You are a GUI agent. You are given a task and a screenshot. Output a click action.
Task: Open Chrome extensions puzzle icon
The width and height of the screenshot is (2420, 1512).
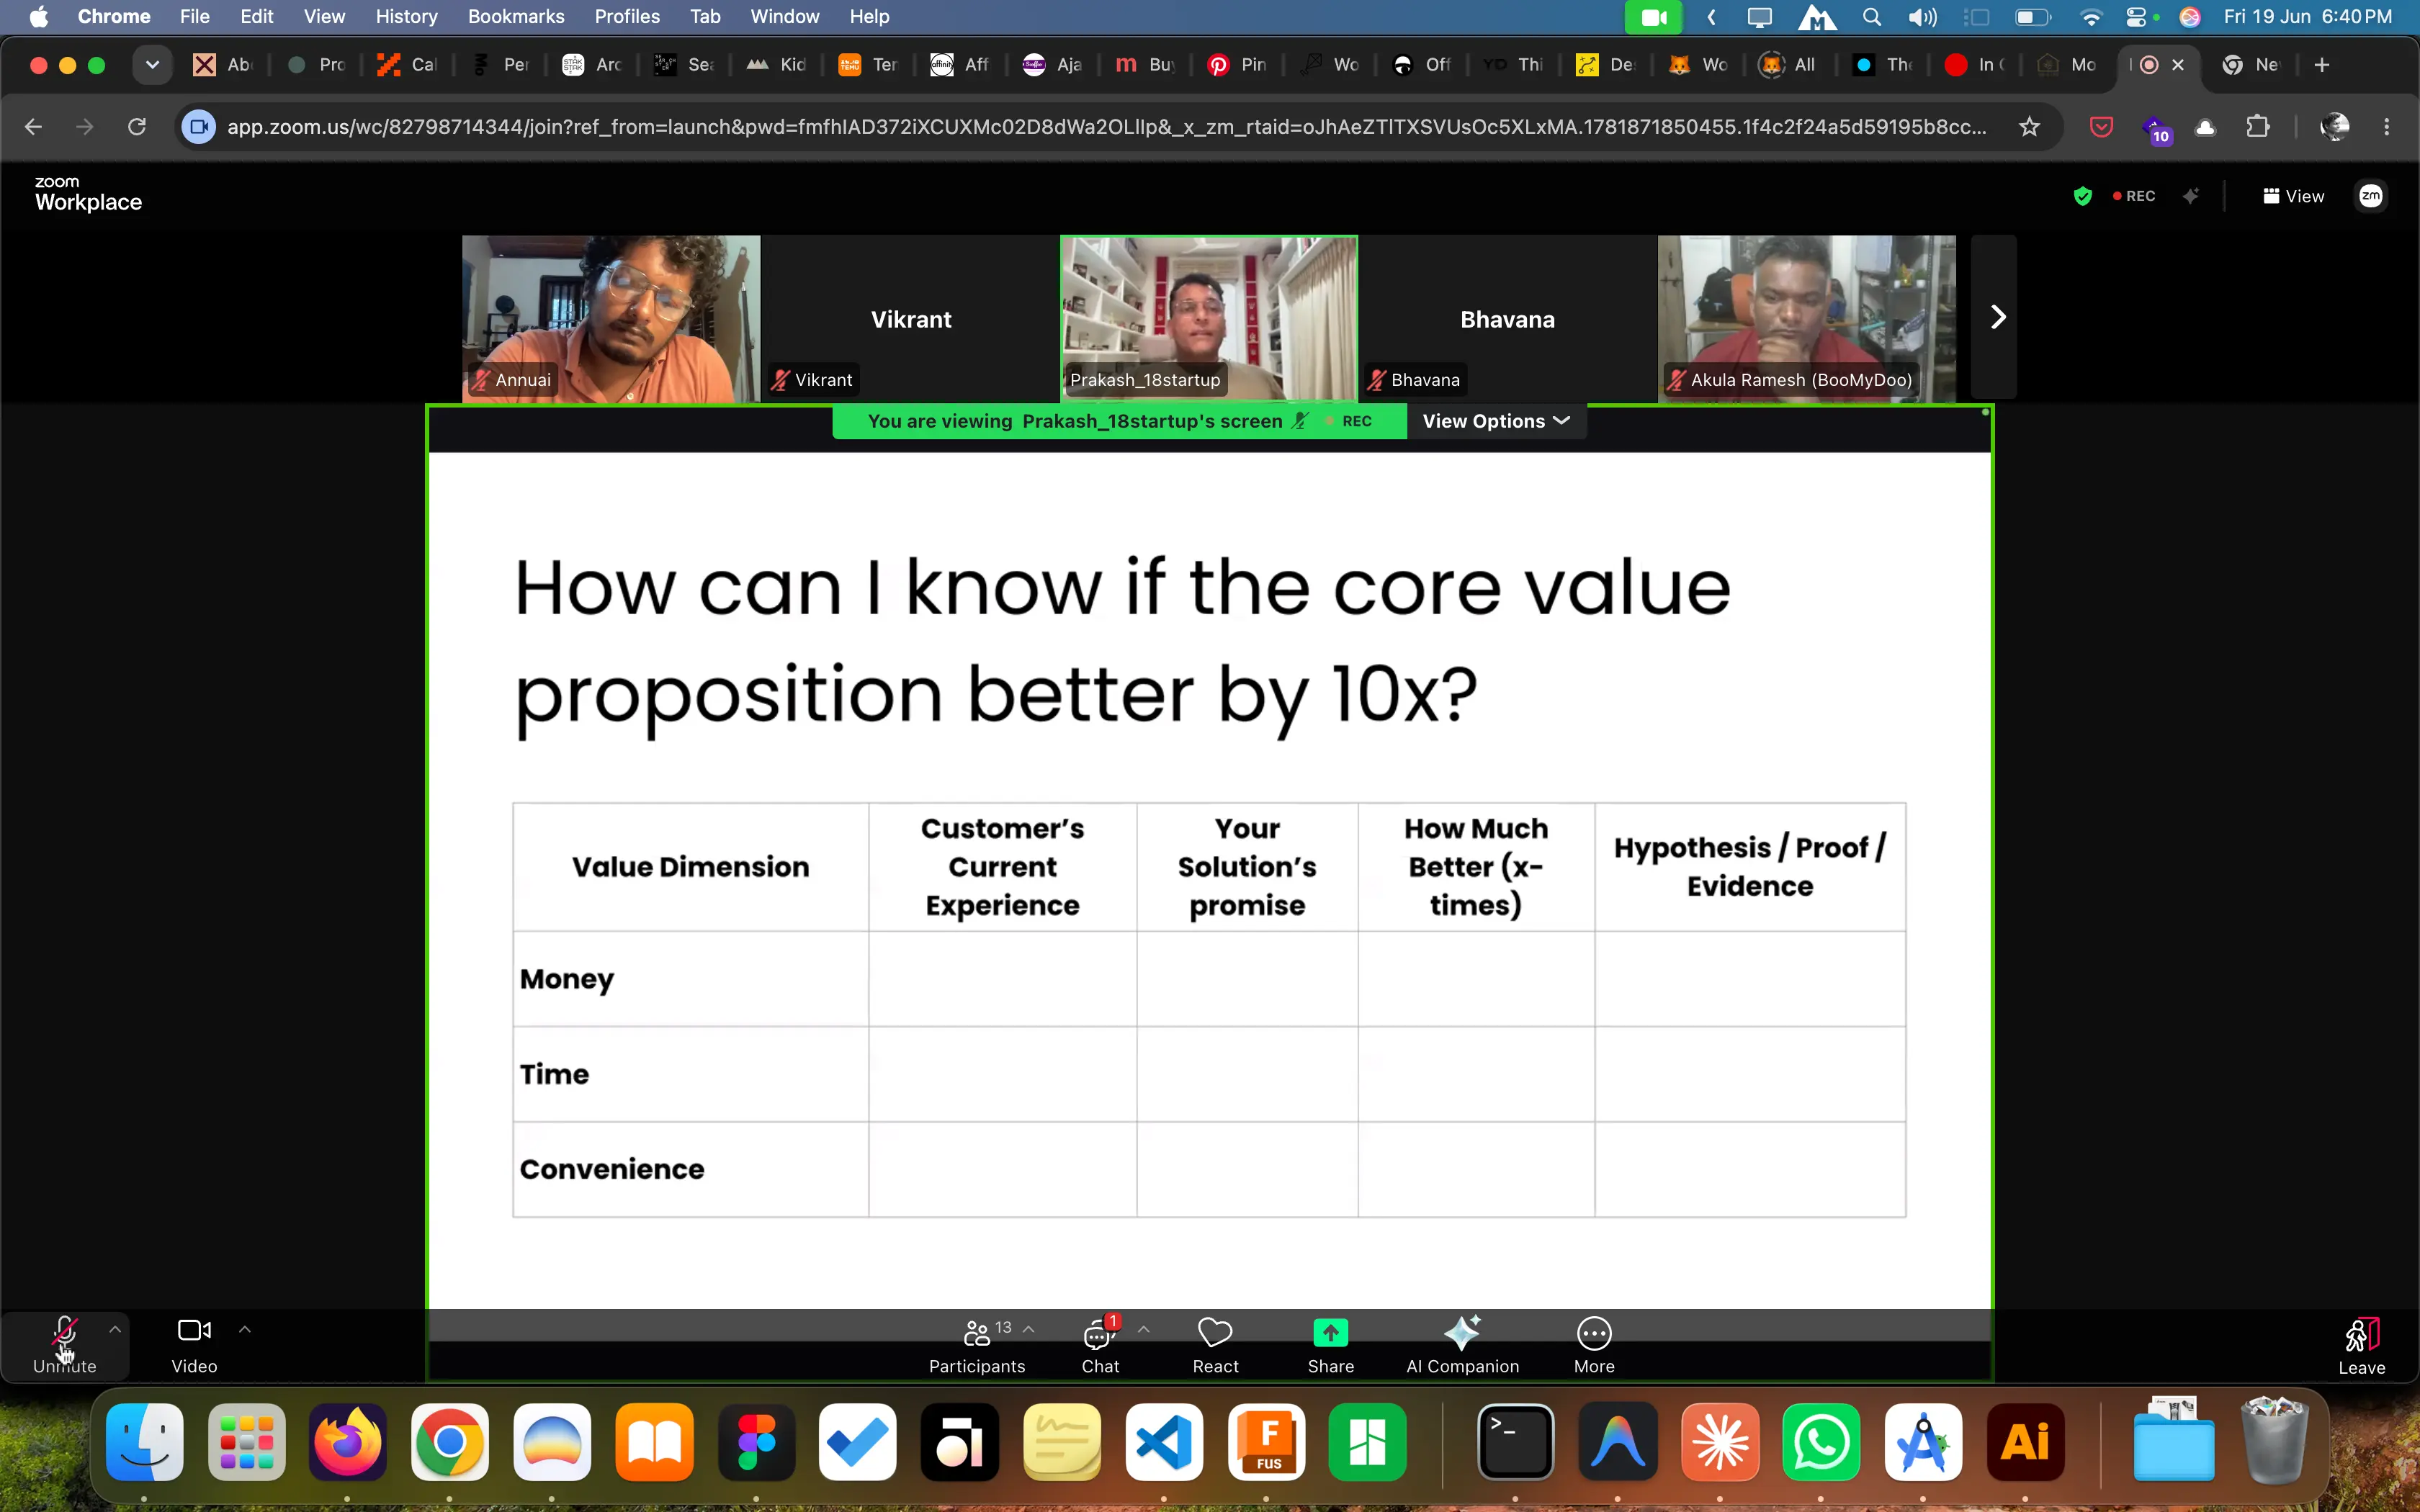[2258, 127]
